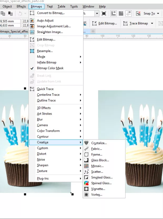Screen dimensions: 163x219
Task: Click the Bitmaps_Special_effects document tab
Action: 14,31
